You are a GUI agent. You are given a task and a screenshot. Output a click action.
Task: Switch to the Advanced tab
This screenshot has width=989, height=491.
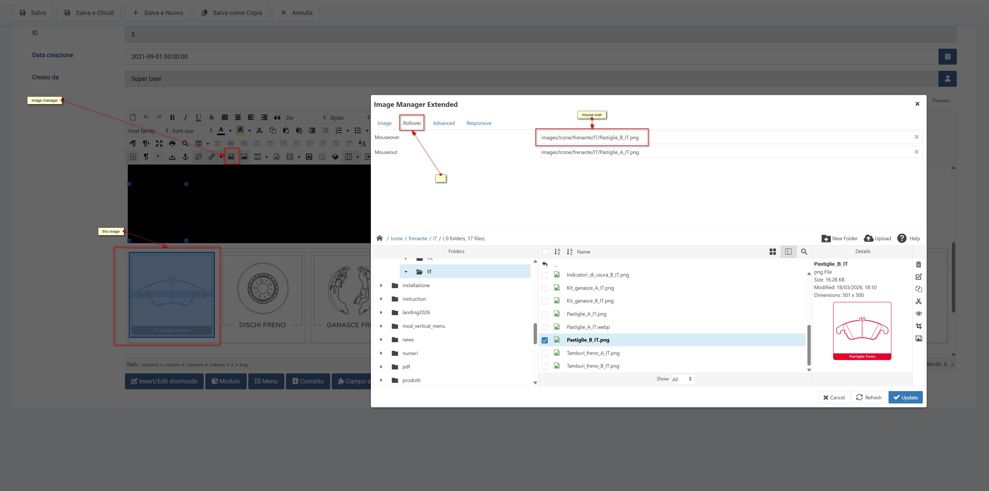pos(444,123)
